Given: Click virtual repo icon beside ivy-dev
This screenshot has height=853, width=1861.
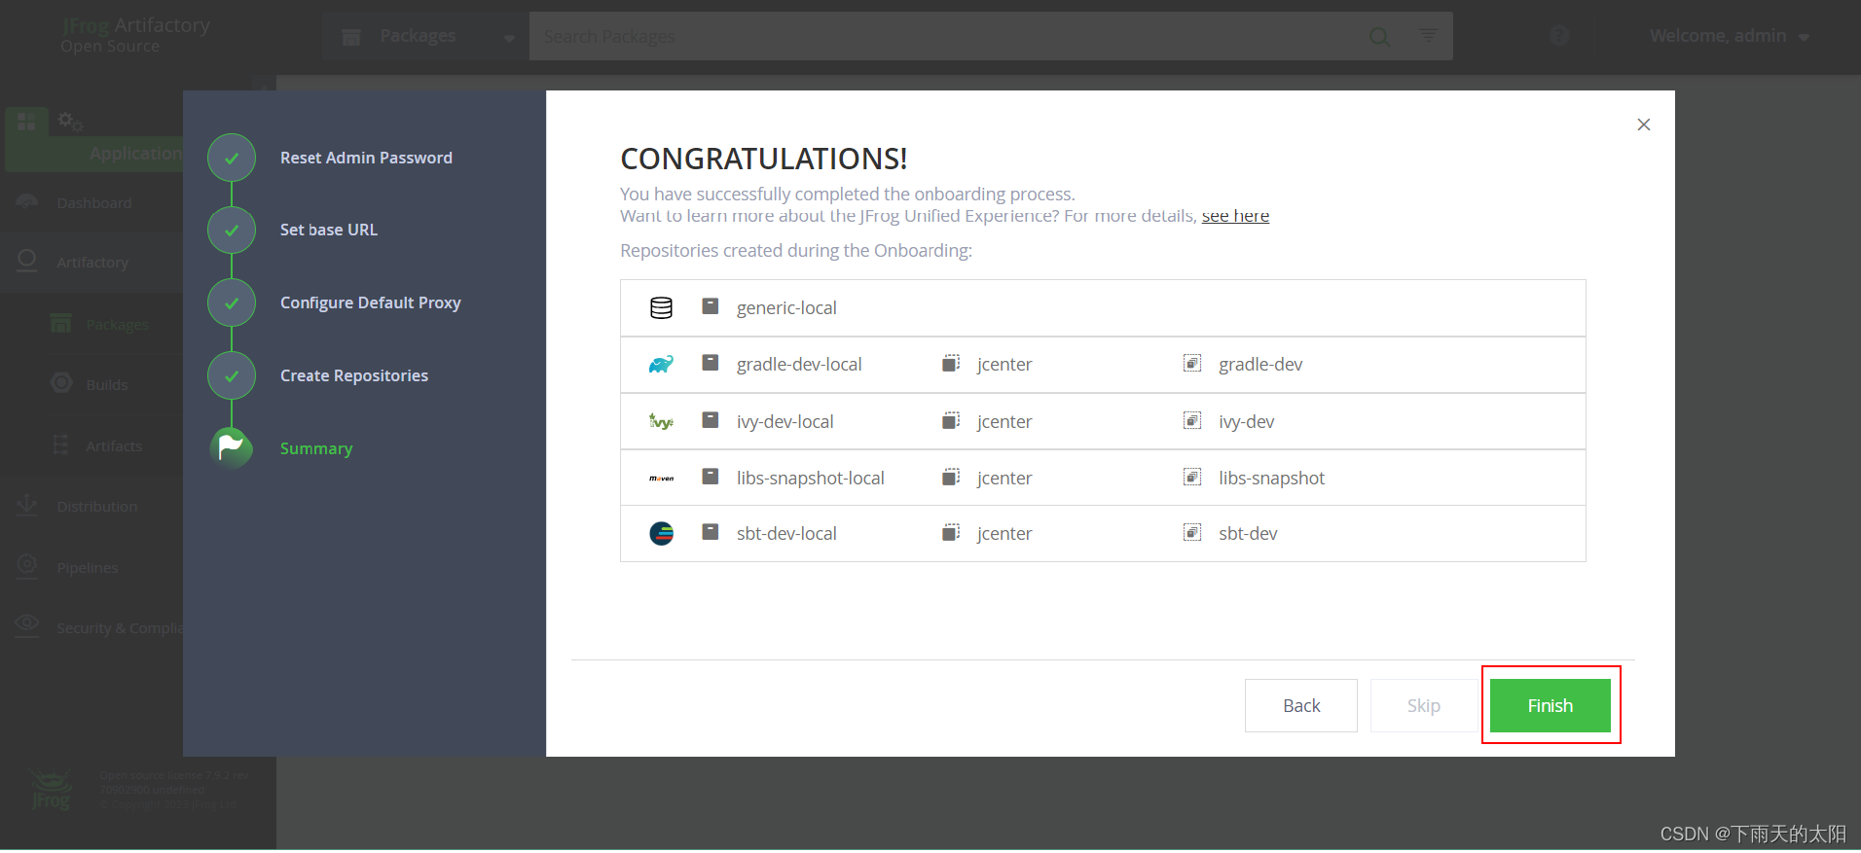Looking at the screenshot, I should coord(1192,420).
